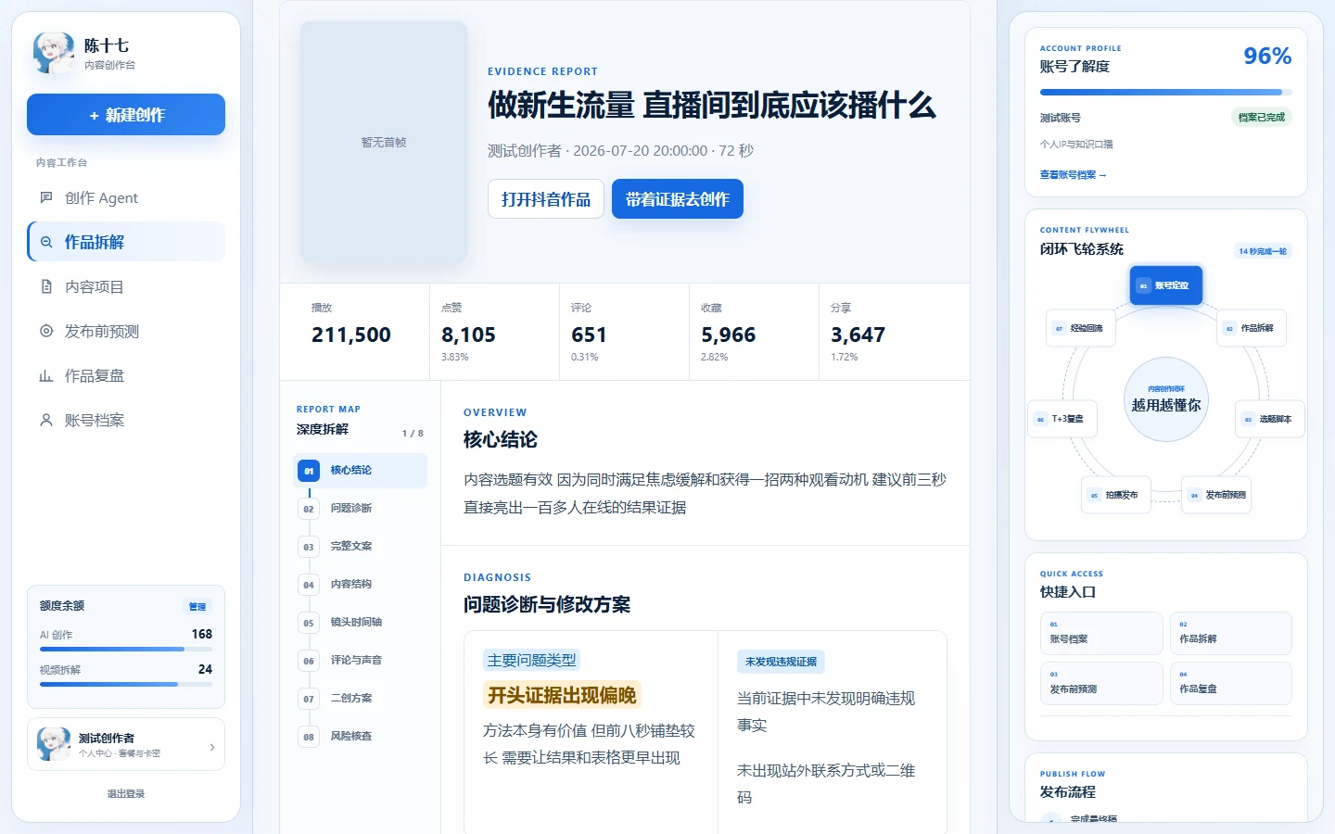Click the 陈十七 avatar at top left
This screenshot has height=834, width=1335.
tap(54, 53)
